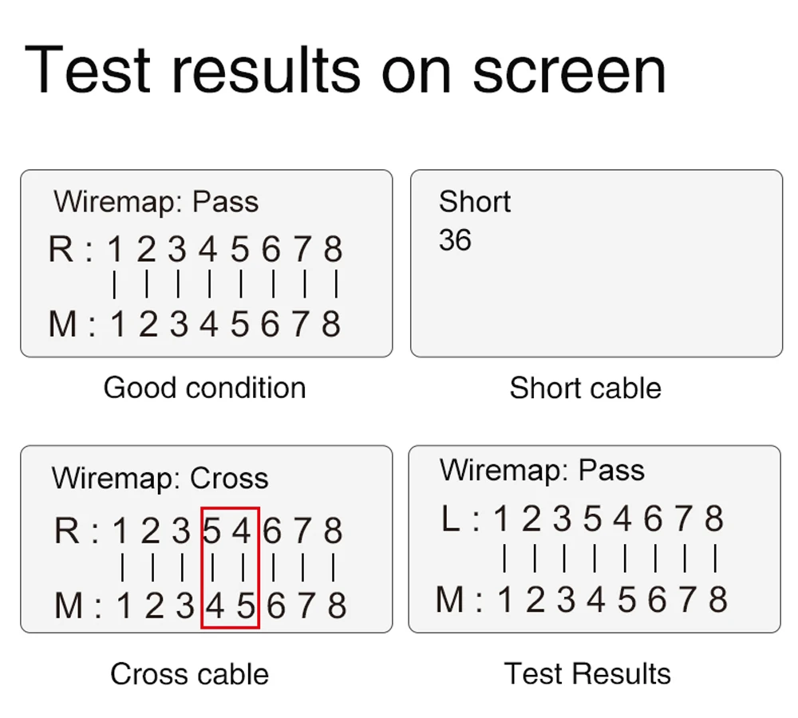Select the M row in the Good condition panel
The width and height of the screenshot is (798, 718).
click(x=196, y=324)
